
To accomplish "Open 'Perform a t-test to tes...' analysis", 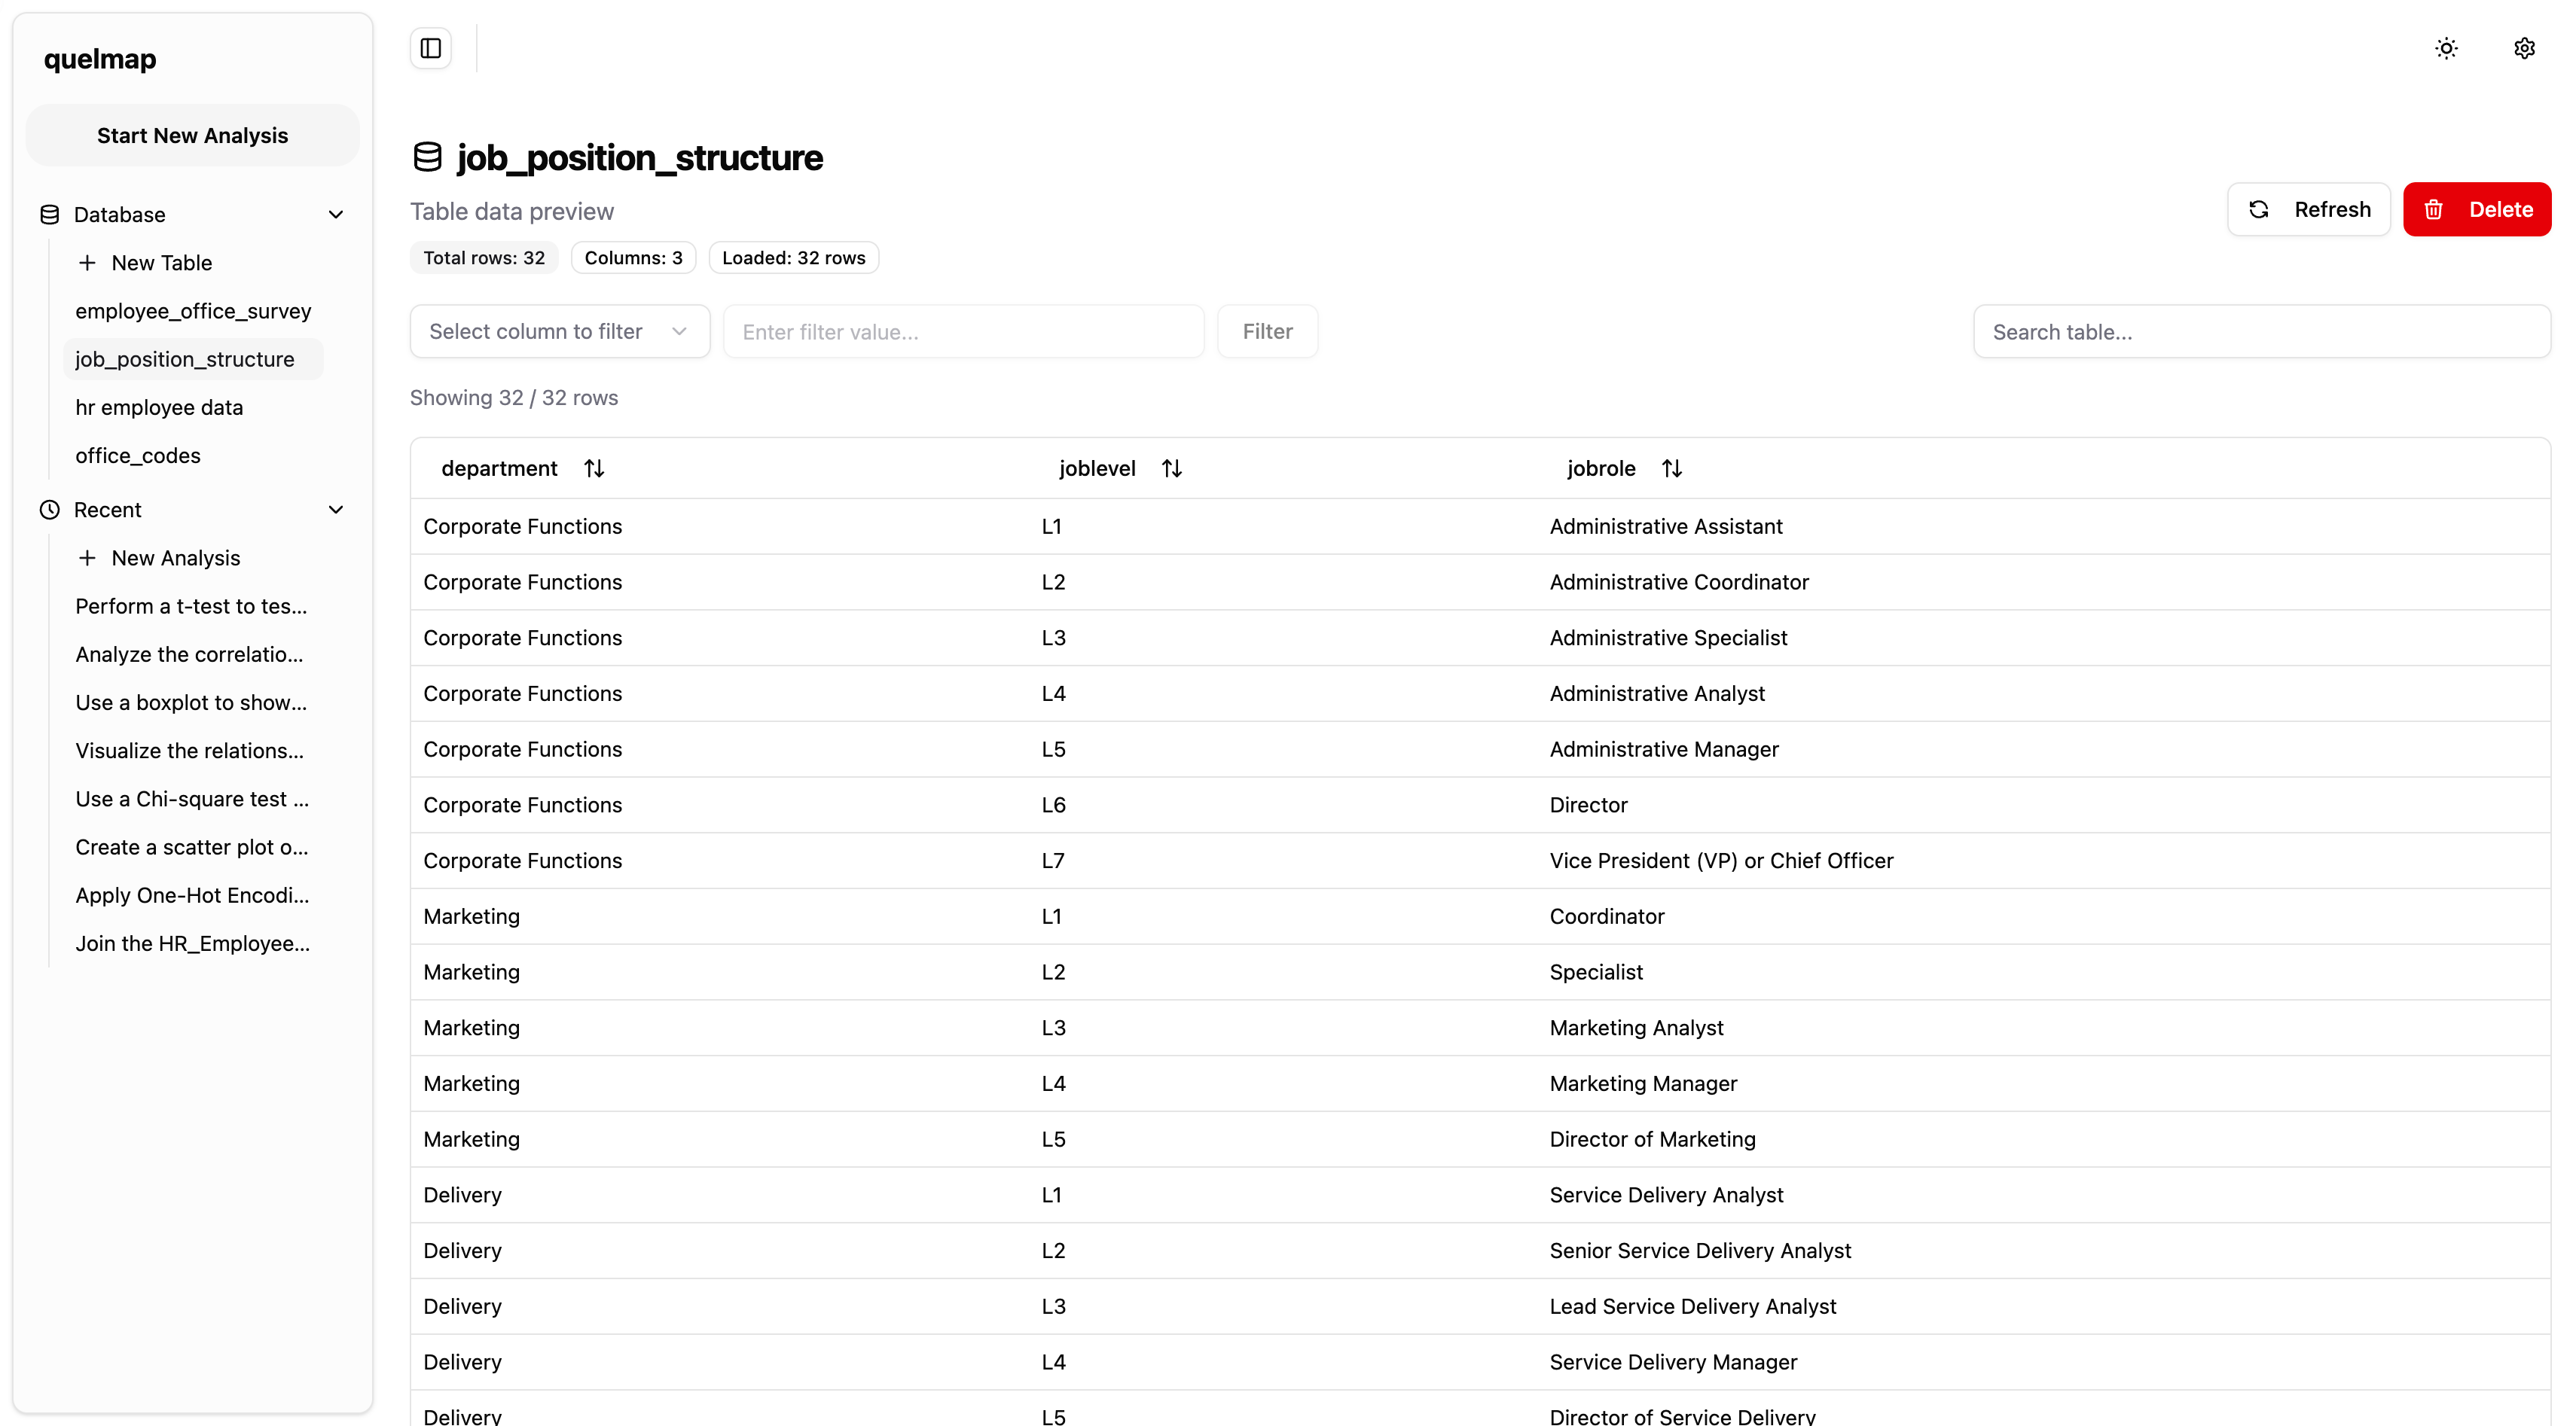I will pos(193,605).
